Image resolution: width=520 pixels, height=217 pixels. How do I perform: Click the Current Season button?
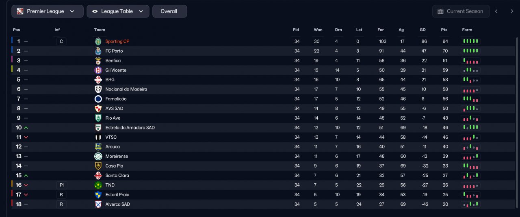point(460,11)
